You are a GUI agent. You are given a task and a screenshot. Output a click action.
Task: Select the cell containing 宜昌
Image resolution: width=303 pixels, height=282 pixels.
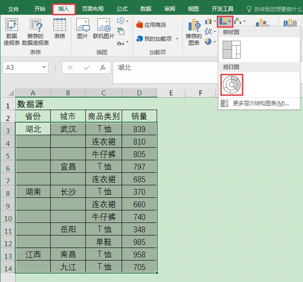[x=68, y=167]
